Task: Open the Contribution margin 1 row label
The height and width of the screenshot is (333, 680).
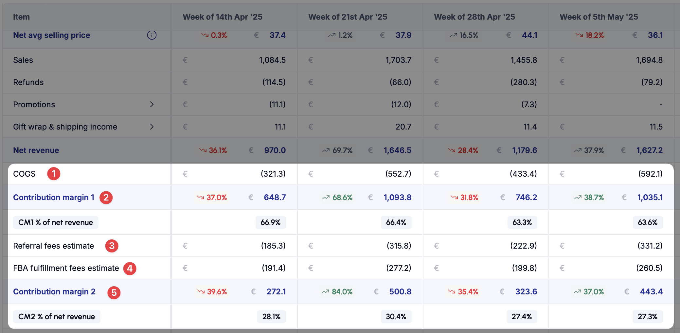Action: click(54, 198)
